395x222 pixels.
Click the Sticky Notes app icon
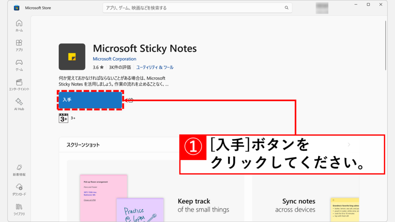72,57
